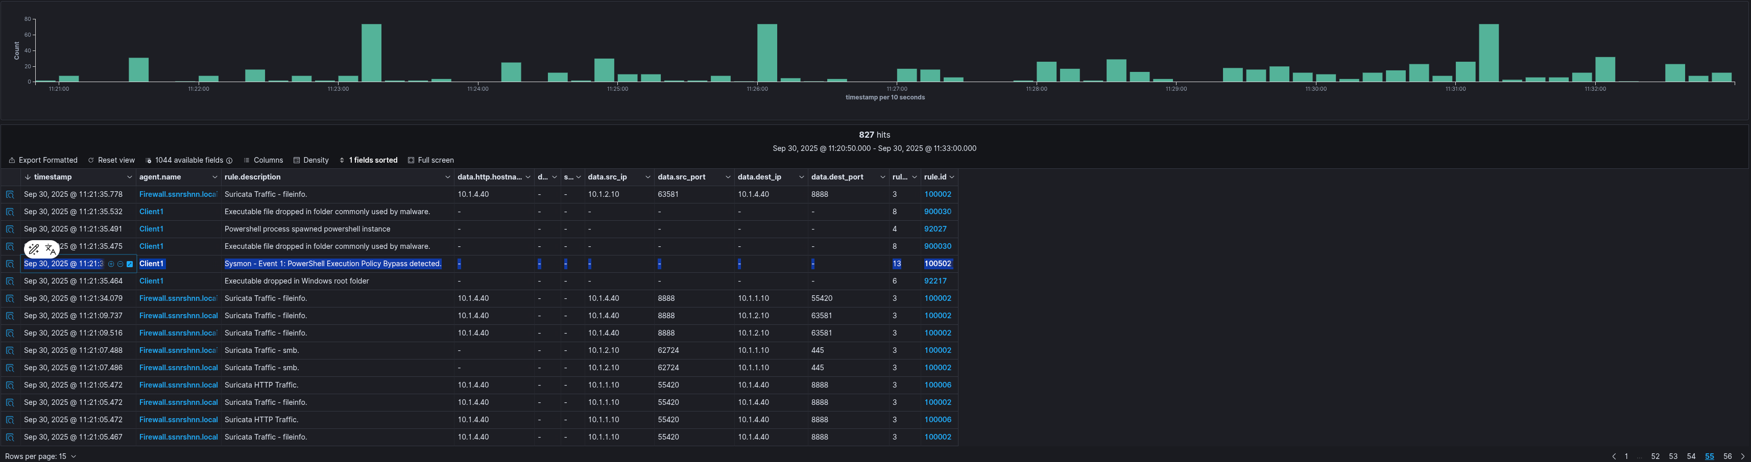Image resolution: width=1751 pixels, height=462 pixels.
Task: Click tallest histogram bar near 11:26:00
Action: 767,53
